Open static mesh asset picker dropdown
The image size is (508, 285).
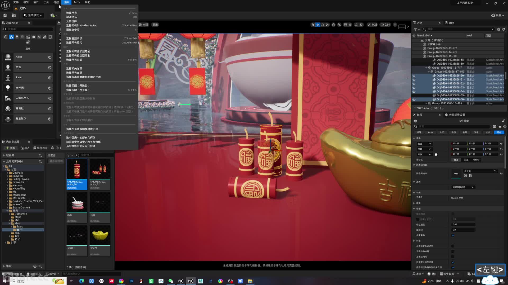click(480, 171)
